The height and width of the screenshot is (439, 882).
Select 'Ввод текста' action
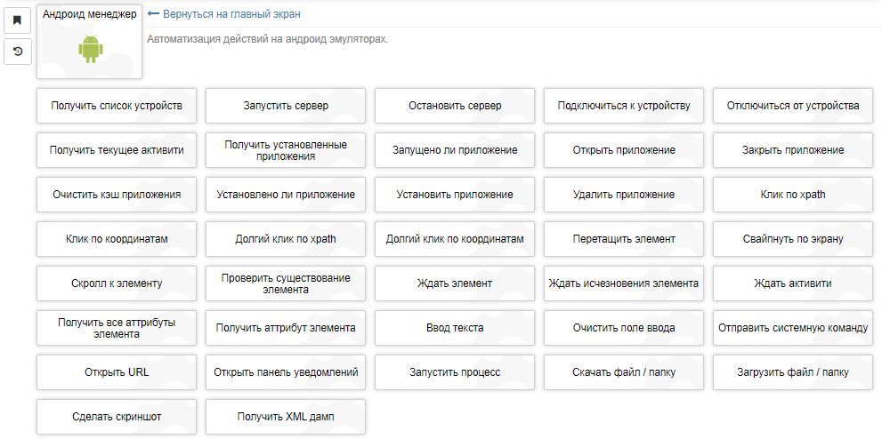point(455,328)
